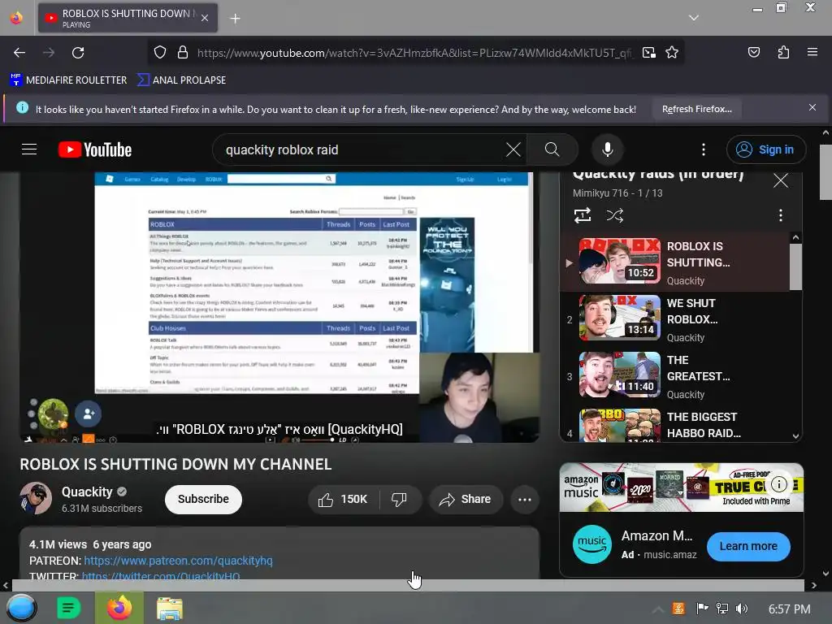Start voice search with the microphone
Screen dimensions: 832x624
608,149
